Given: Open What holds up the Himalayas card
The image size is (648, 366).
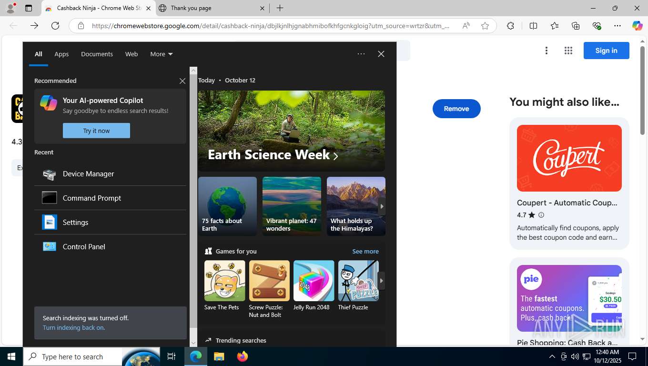Looking at the screenshot, I should tap(356, 206).
